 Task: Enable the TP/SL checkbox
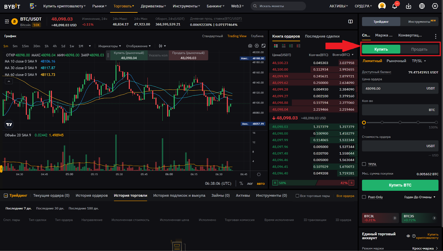point(364,164)
